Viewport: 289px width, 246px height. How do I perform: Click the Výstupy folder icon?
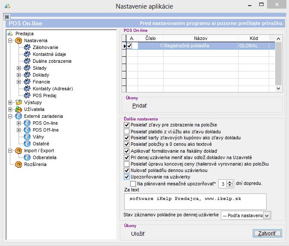coord(19,102)
